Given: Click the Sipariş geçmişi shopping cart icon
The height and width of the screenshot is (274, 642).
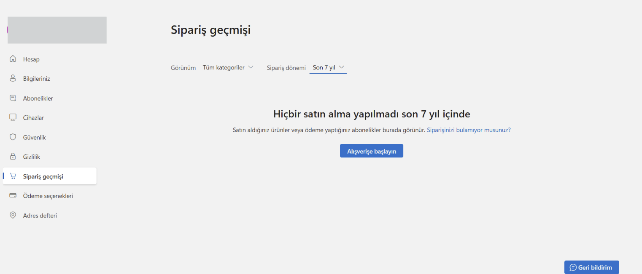Looking at the screenshot, I should coord(13,176).
